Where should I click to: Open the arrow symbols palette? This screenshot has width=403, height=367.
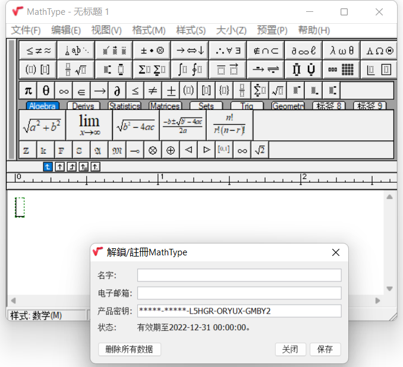pos(190,50)
